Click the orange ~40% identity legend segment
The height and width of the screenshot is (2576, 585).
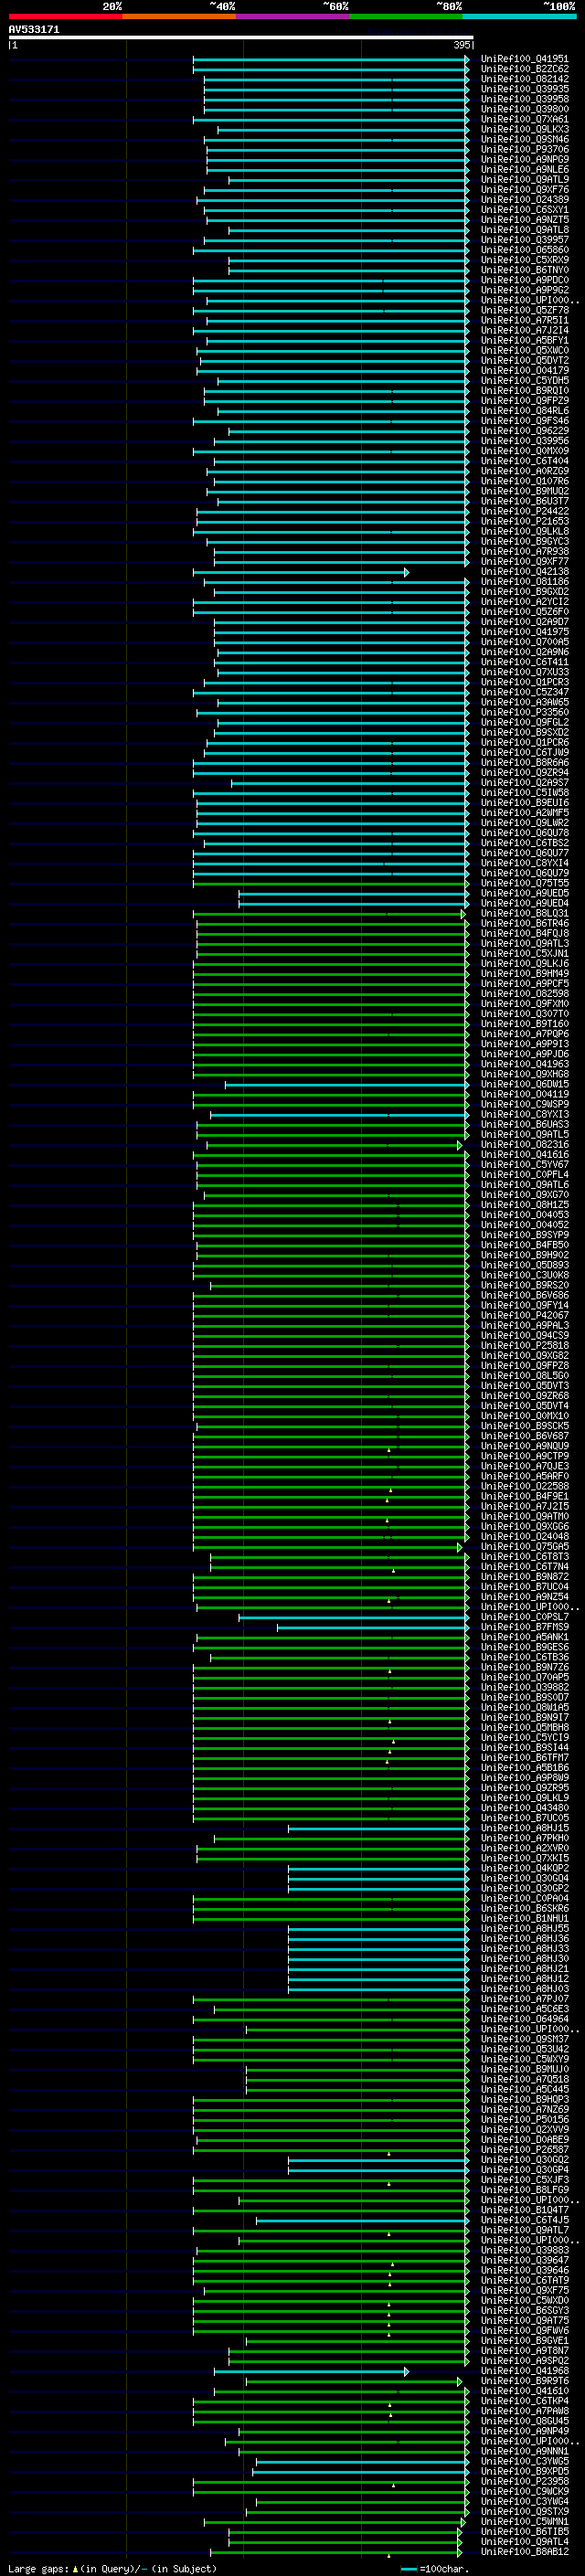[x=179, y=16]
